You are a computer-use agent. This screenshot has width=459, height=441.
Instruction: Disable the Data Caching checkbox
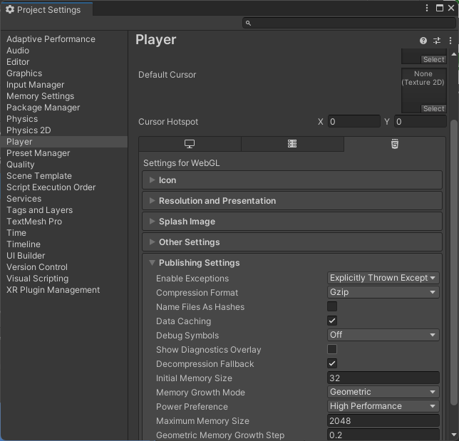[332, 321]
